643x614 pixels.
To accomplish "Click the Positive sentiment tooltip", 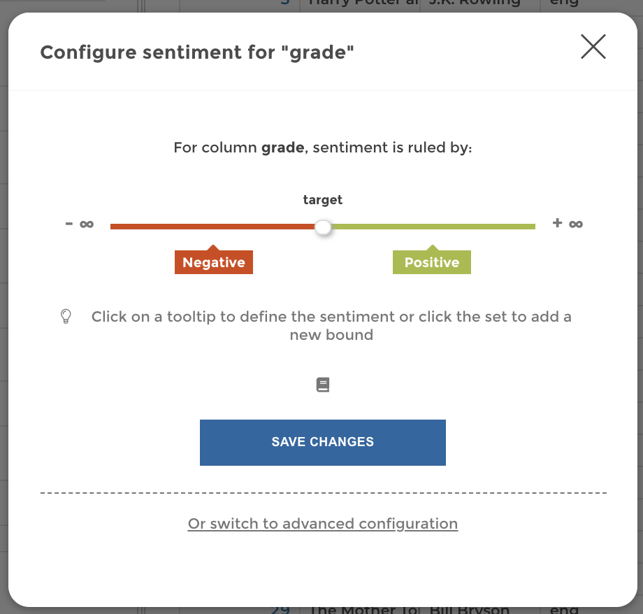I will [x=431, y=262].
